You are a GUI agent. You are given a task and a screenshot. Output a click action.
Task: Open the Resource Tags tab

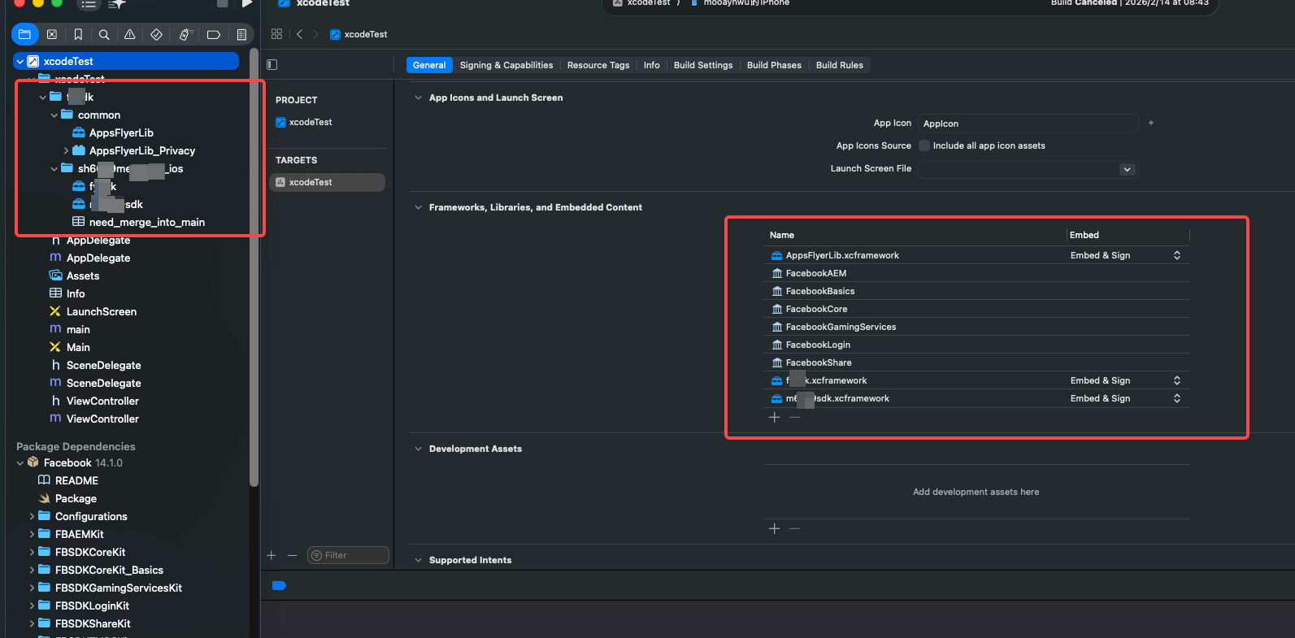598,65
